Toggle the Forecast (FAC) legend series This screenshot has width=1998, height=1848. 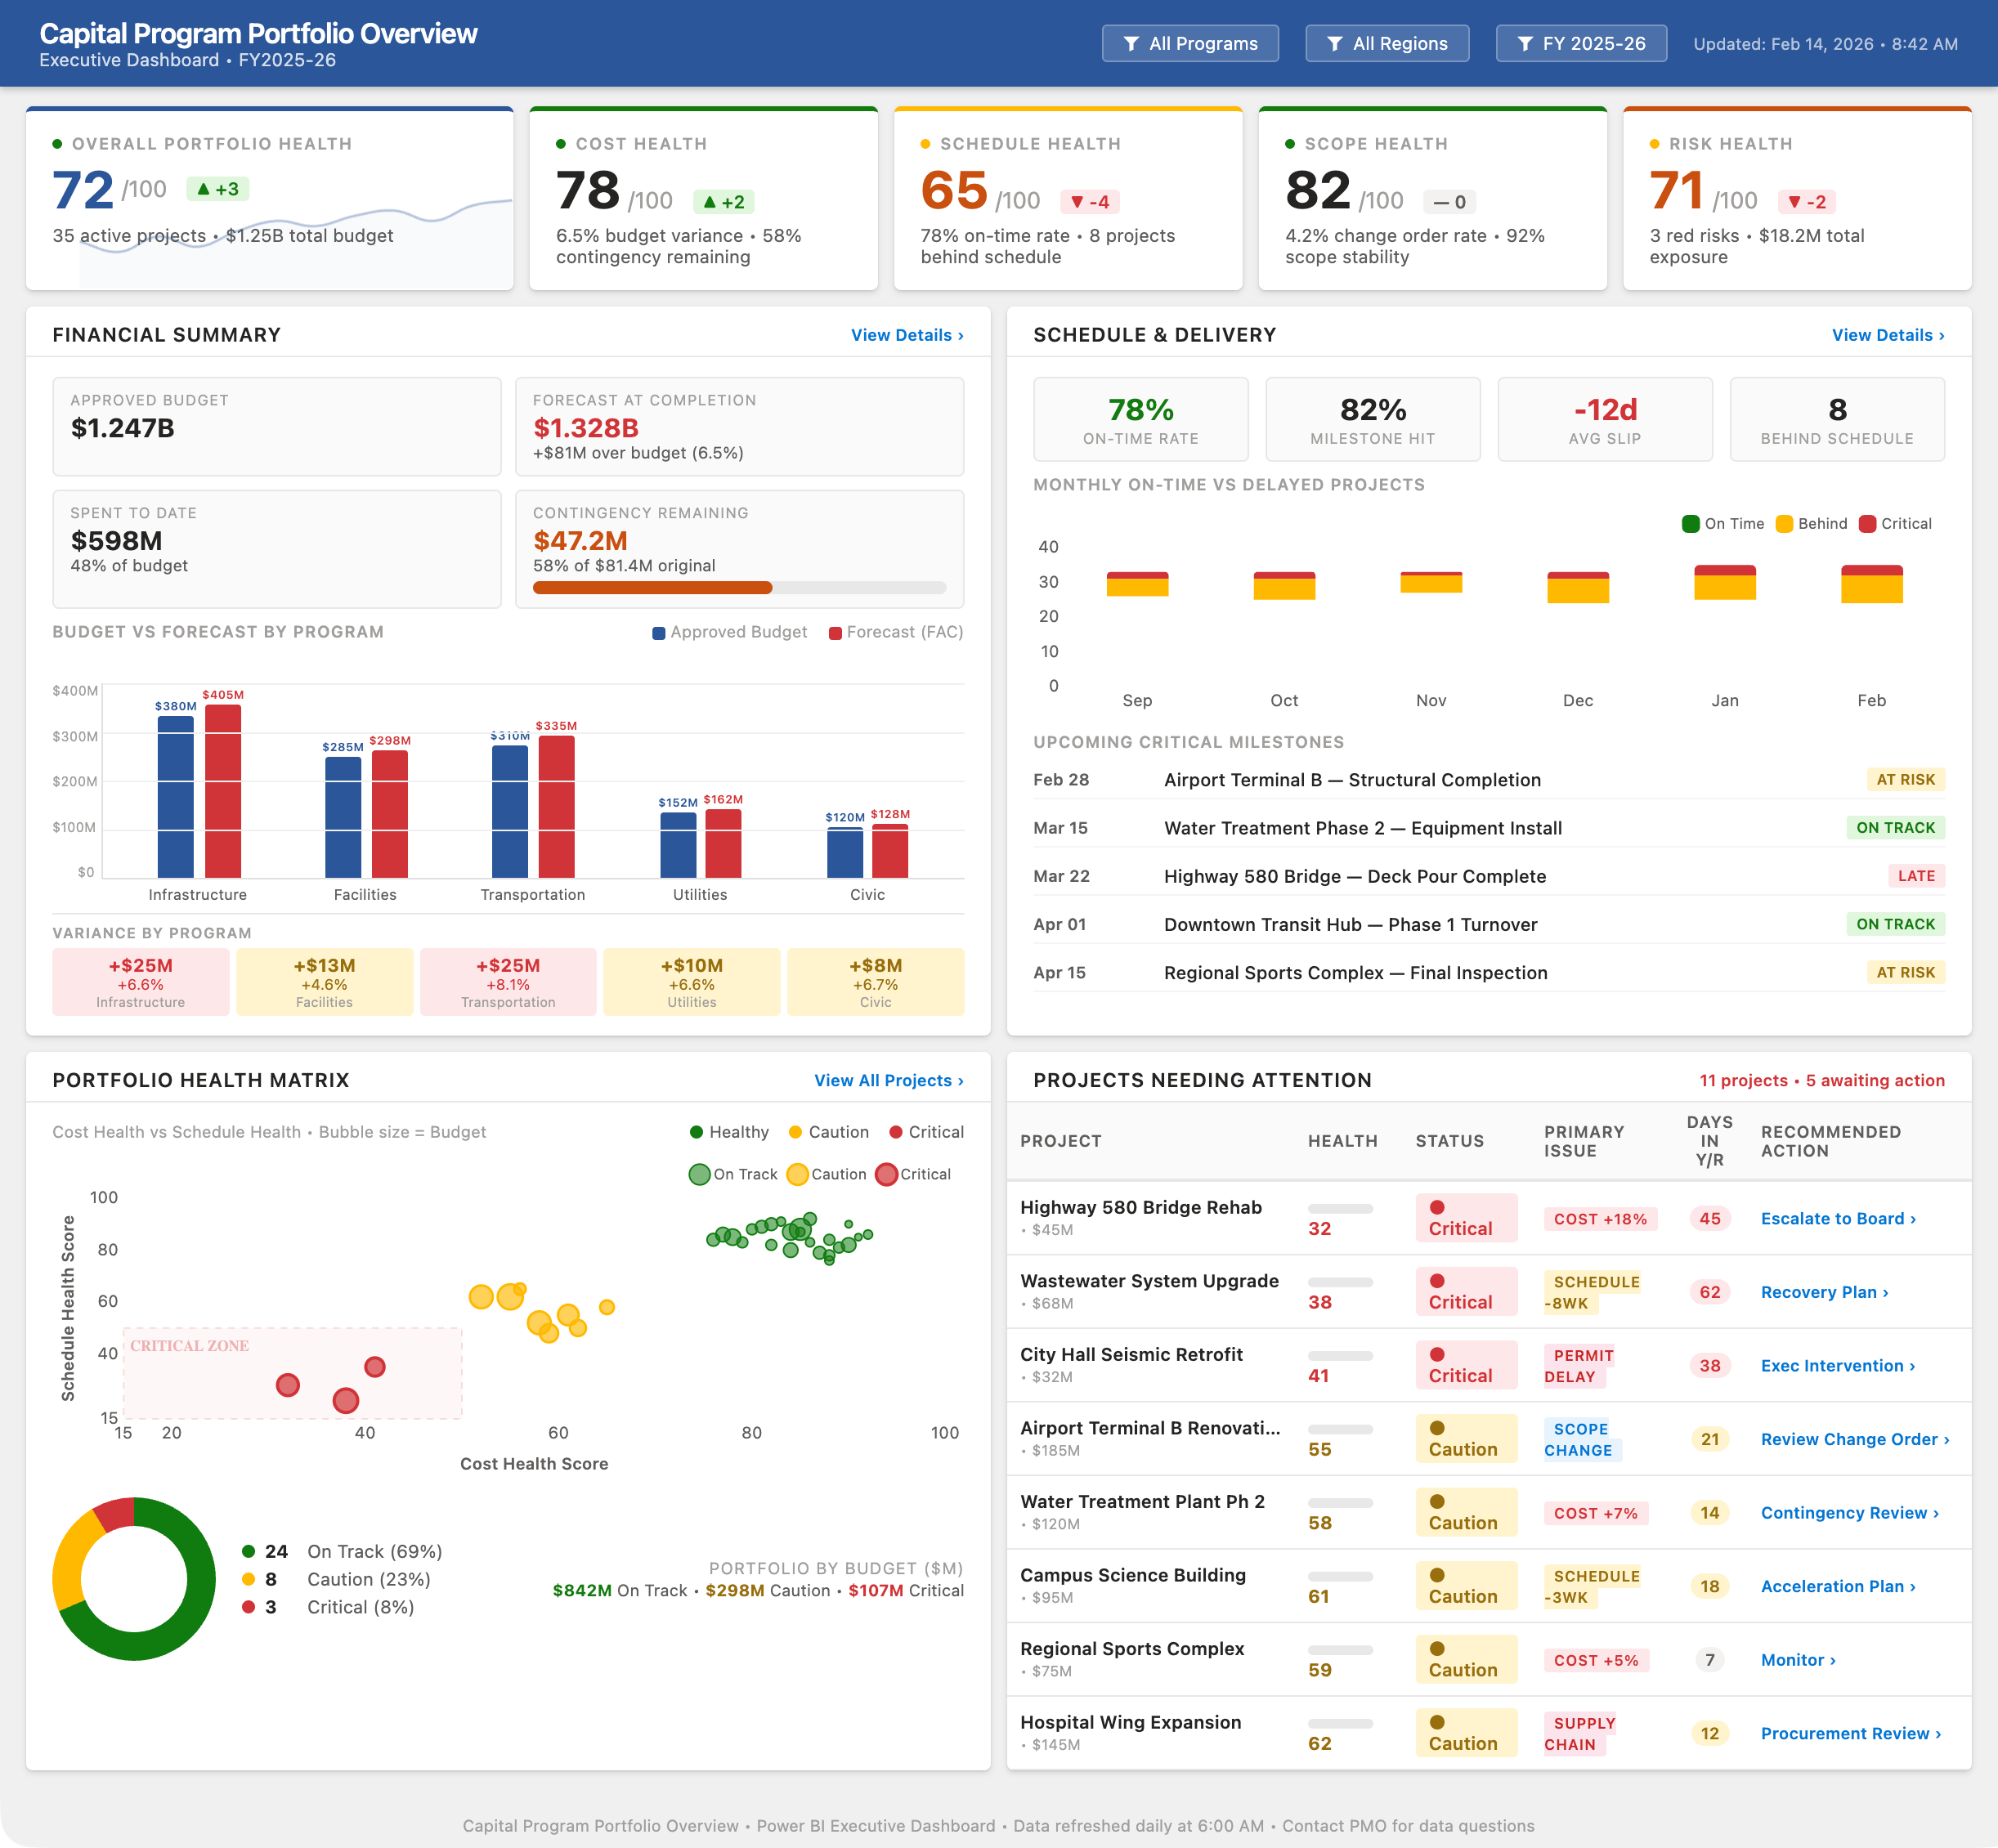pyautogui.click(x=895, y=632)
